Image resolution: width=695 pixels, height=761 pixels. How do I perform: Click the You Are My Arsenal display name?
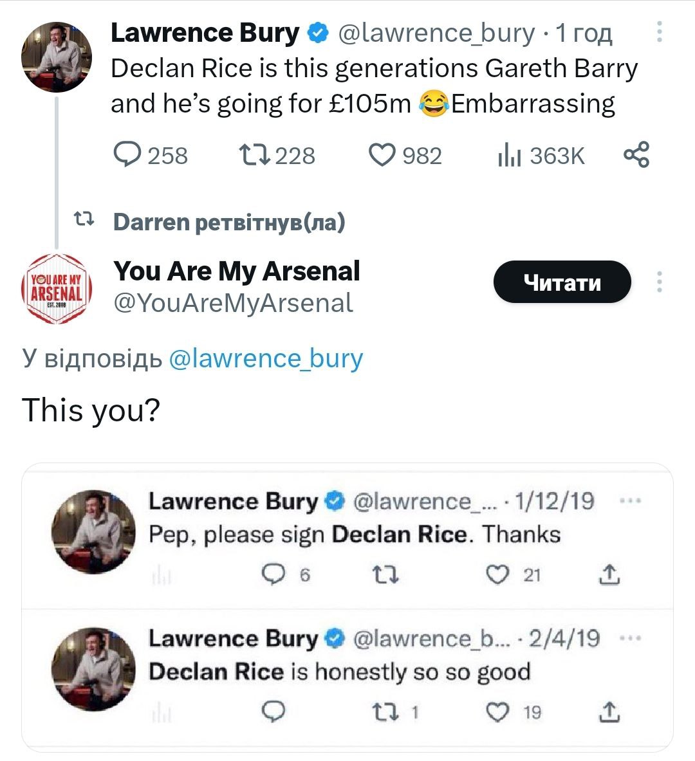(237, 271)
